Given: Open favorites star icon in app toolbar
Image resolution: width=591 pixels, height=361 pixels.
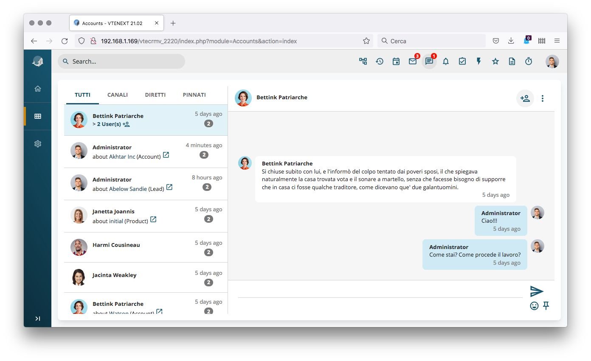Looking at the screenshot, I should (x=495, y=62).
